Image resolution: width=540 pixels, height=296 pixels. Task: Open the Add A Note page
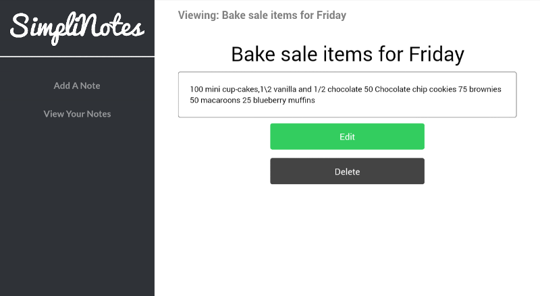tap(77, 86)
